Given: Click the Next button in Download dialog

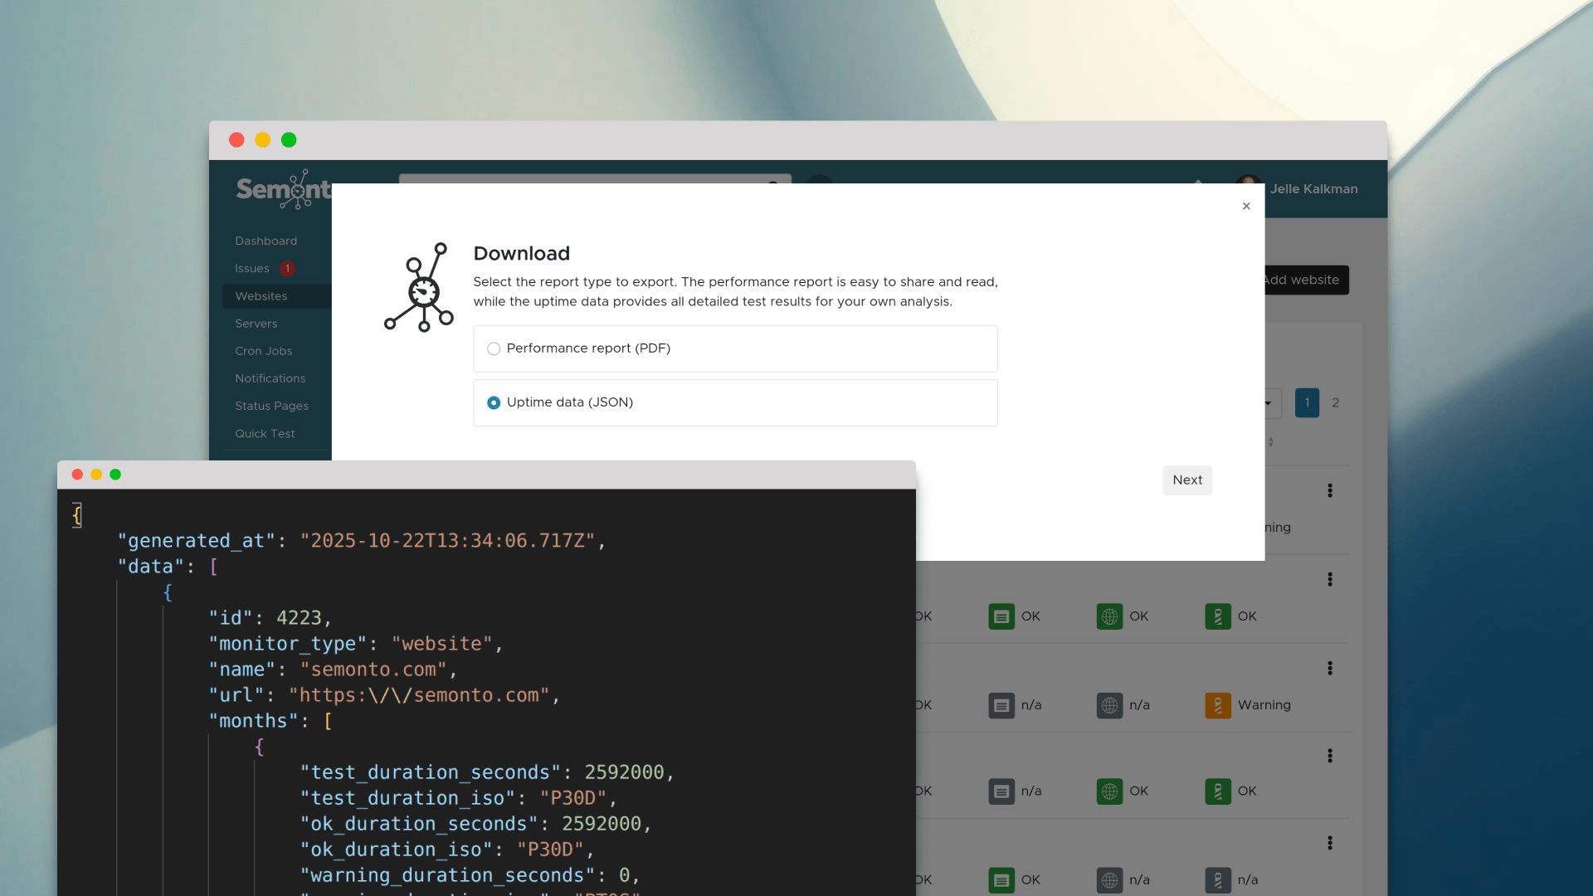Looking at the screenshot, I should [x=1186, y=480].
